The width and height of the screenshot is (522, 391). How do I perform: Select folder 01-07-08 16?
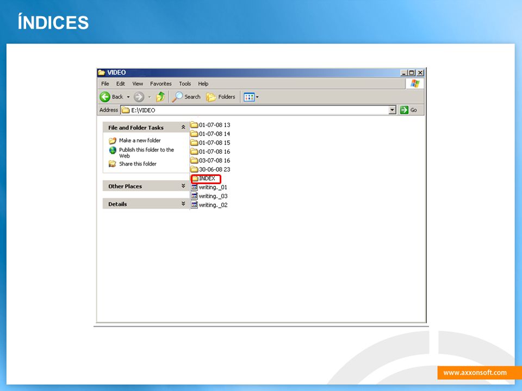[210, 152]
